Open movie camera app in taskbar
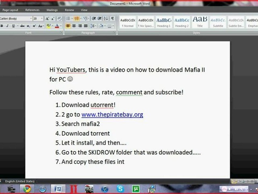 (11, 189)
